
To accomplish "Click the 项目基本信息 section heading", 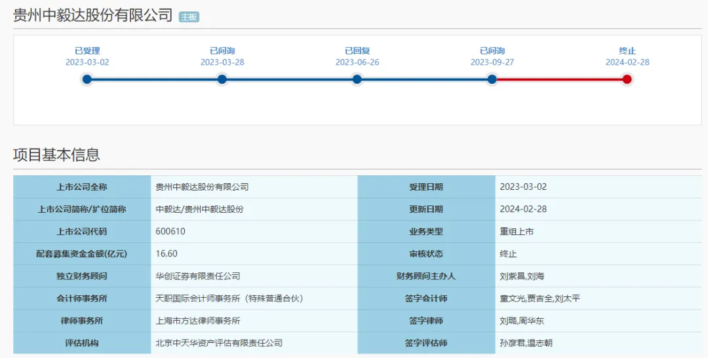I will click(x=56, y=154).
